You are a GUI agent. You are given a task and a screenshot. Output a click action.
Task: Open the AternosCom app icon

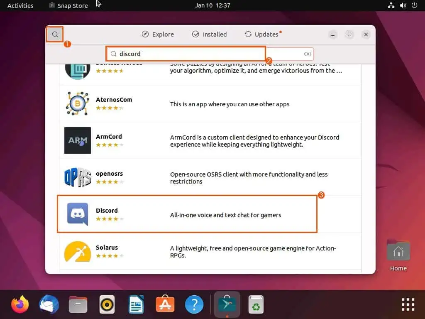(x=78, y=103)
